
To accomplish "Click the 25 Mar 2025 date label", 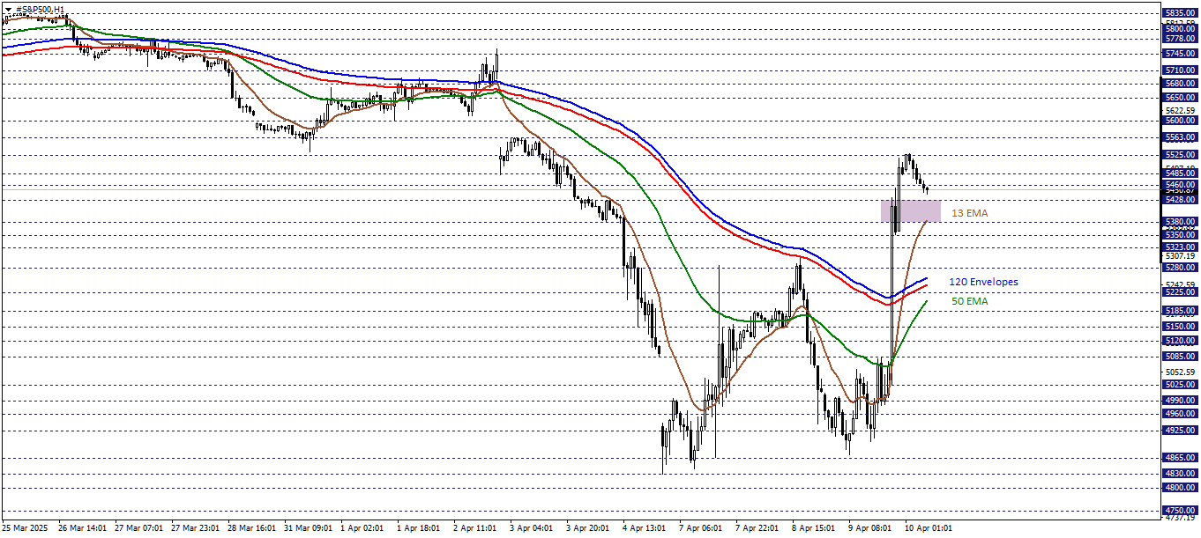I will click(26, 528).
